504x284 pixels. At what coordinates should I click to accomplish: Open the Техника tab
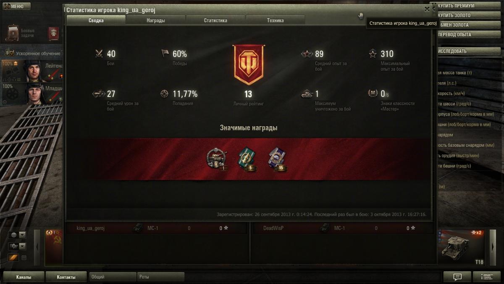(275, 20)
